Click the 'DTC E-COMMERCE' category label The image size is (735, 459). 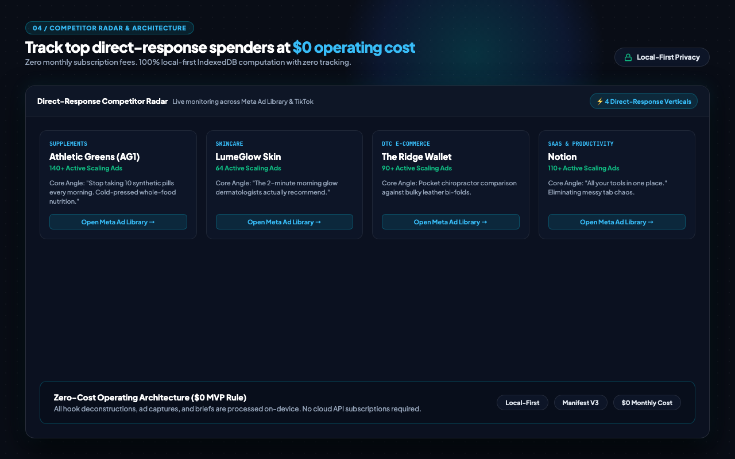click(406, 144)
